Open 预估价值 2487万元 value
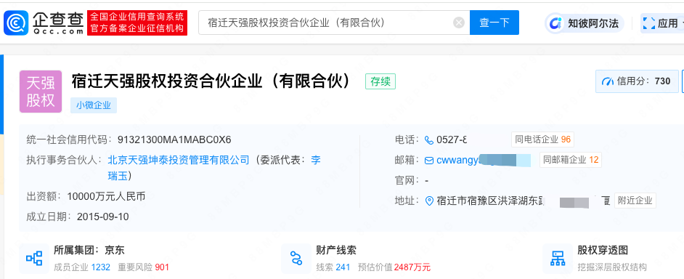 click(x=394, y=267)
